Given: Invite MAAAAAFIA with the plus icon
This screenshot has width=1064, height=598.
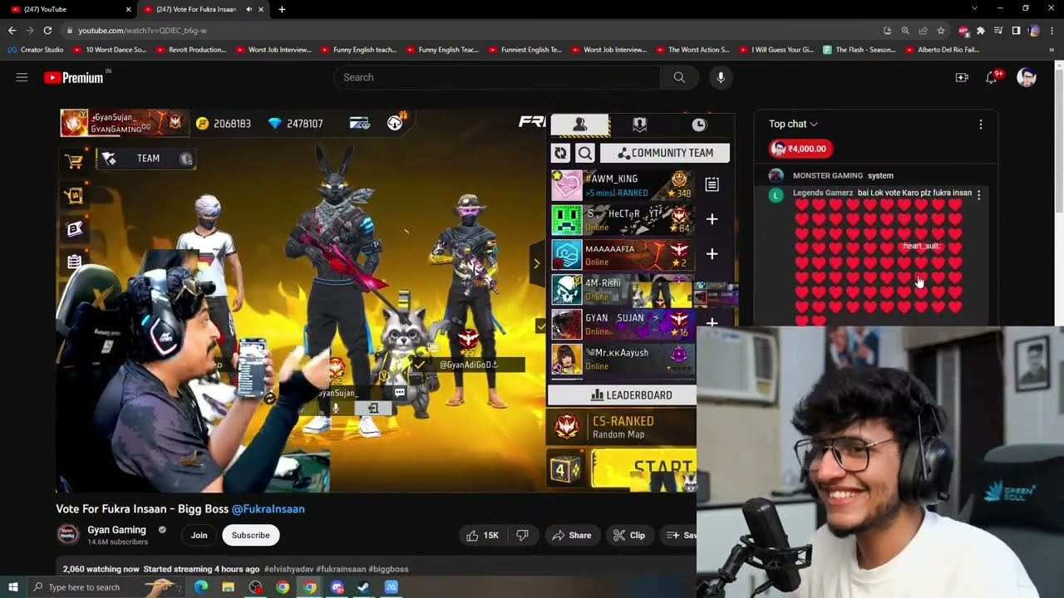Looking at the screenshot, I should [712, 254].
